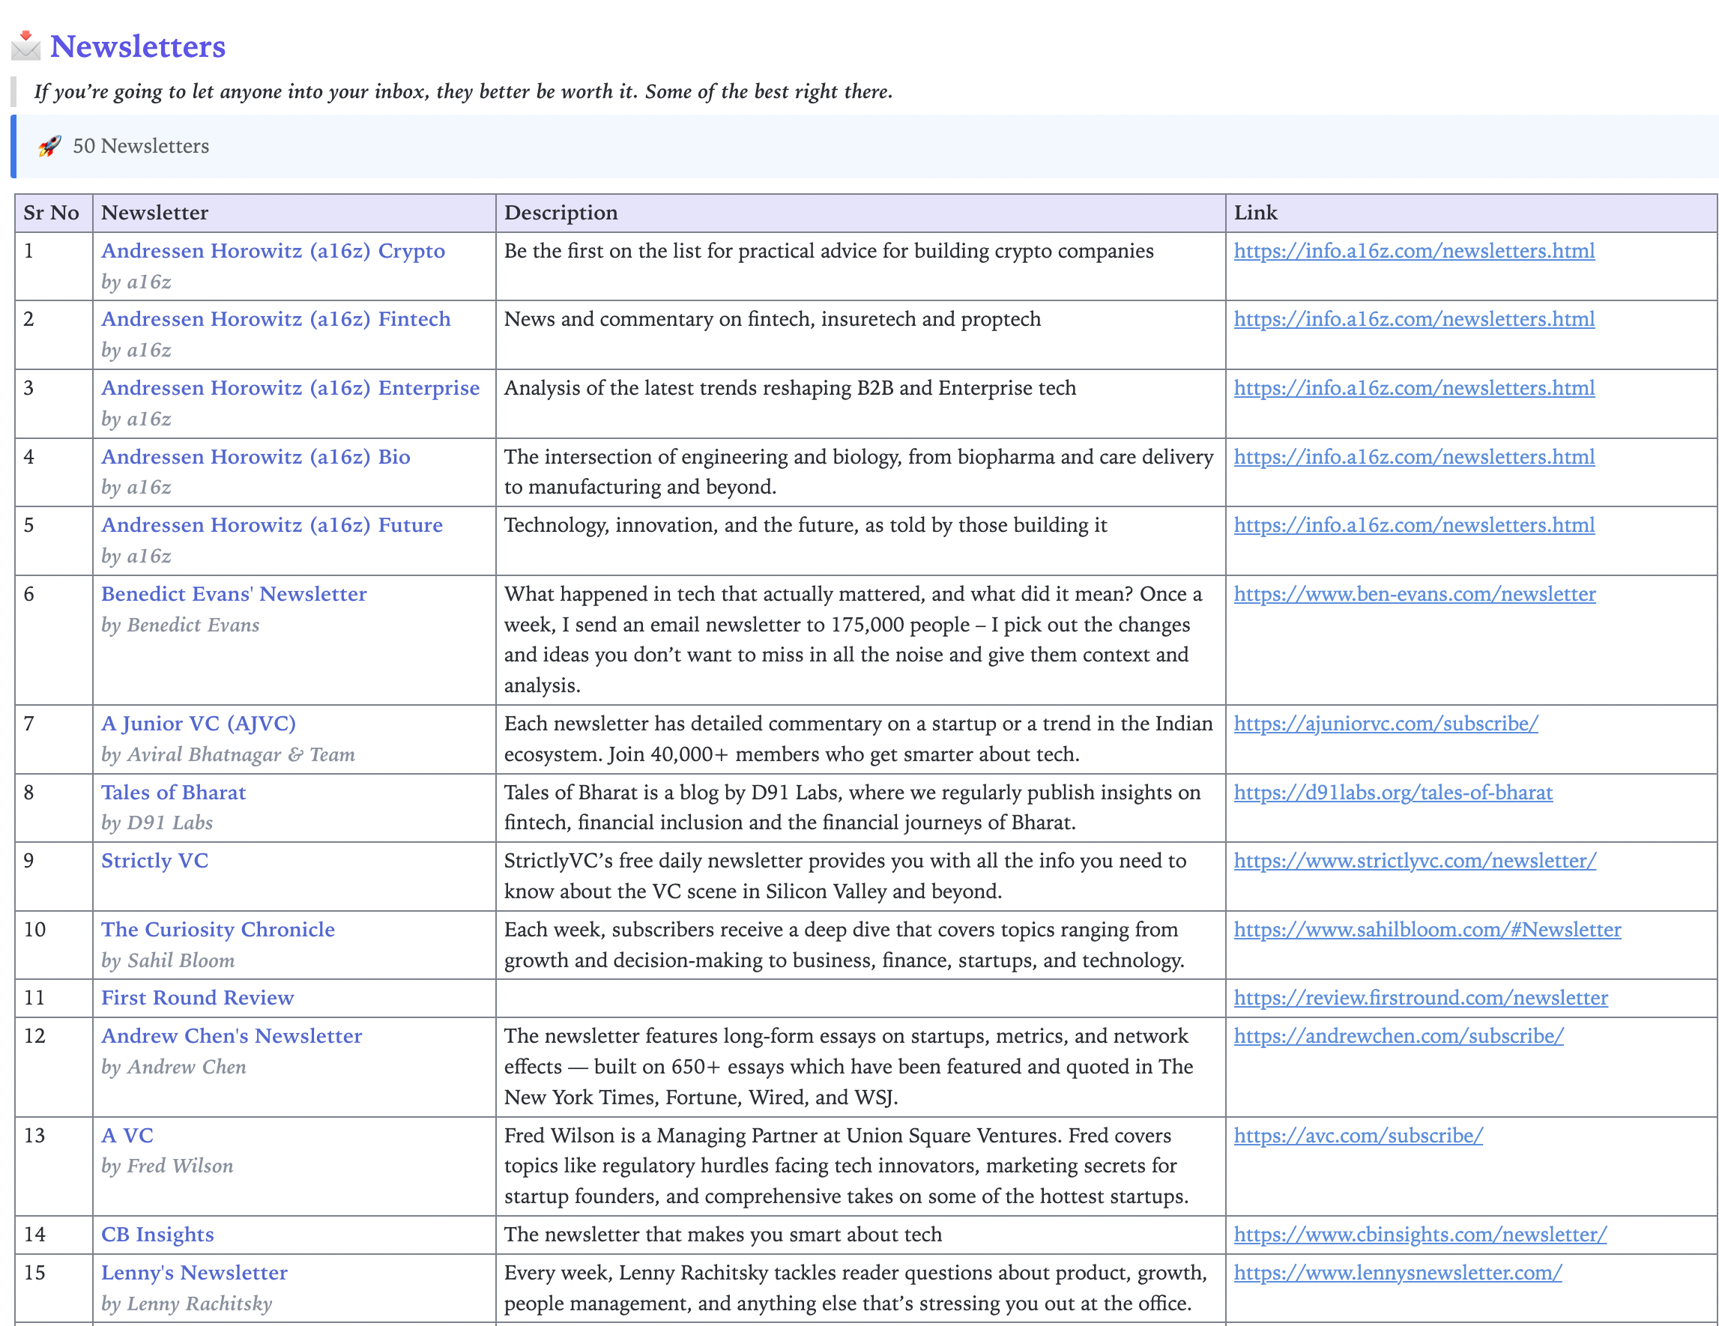Open First Round Review title link
This screenshot has width=1719, height=1326.
point(198,998)
